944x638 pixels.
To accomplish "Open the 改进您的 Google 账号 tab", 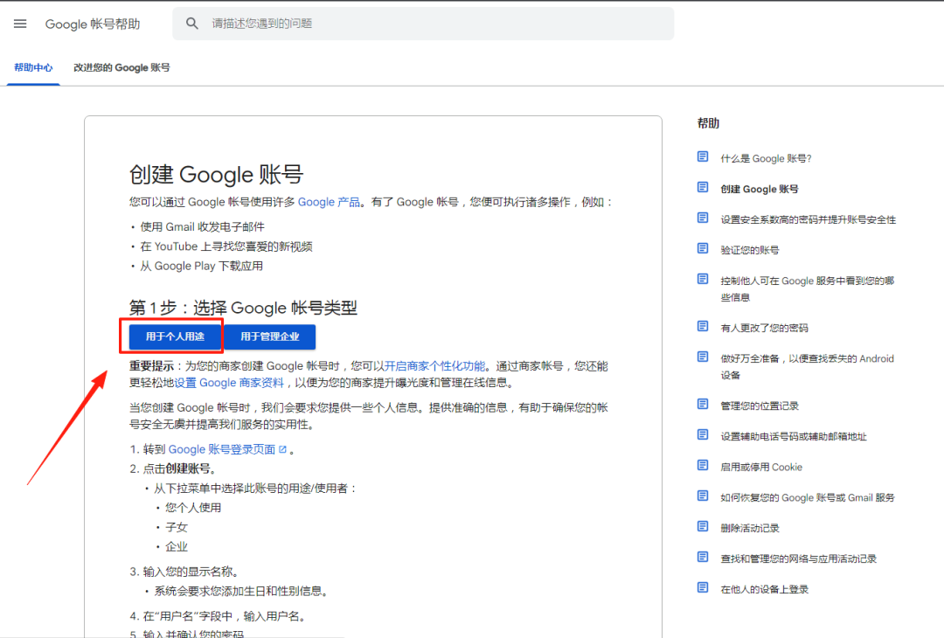I will [121, 67].
